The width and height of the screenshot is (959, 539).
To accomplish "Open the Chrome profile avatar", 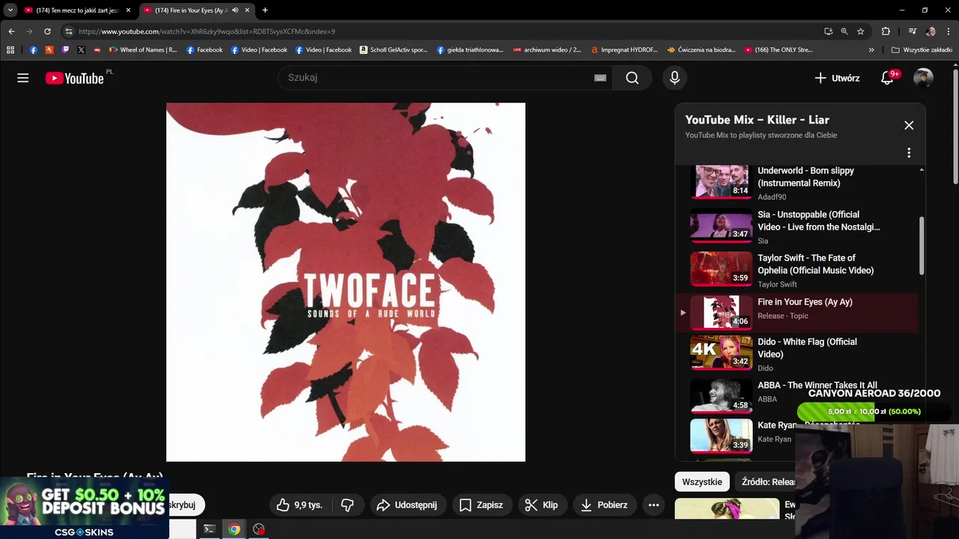I will coord(931,31).
